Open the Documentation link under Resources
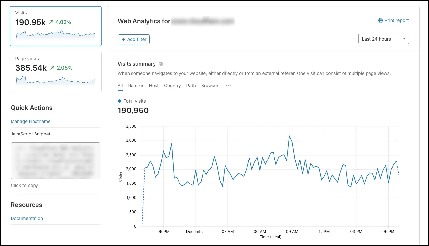Viewport: 429px width, 246px height. (27, 218)
